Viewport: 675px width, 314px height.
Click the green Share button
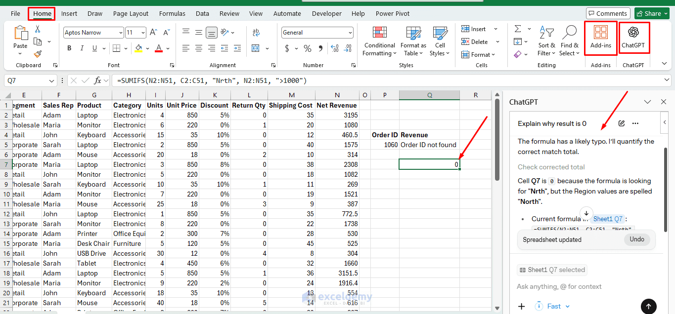pyautogui.click(x=652, y=13)
